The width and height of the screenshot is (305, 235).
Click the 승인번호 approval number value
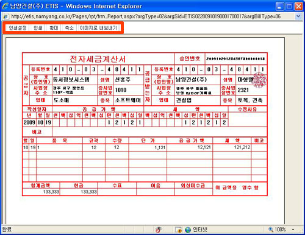tap(235, 59)
